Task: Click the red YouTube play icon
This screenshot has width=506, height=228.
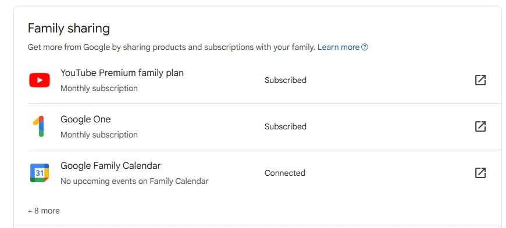Action: point(40,80)
